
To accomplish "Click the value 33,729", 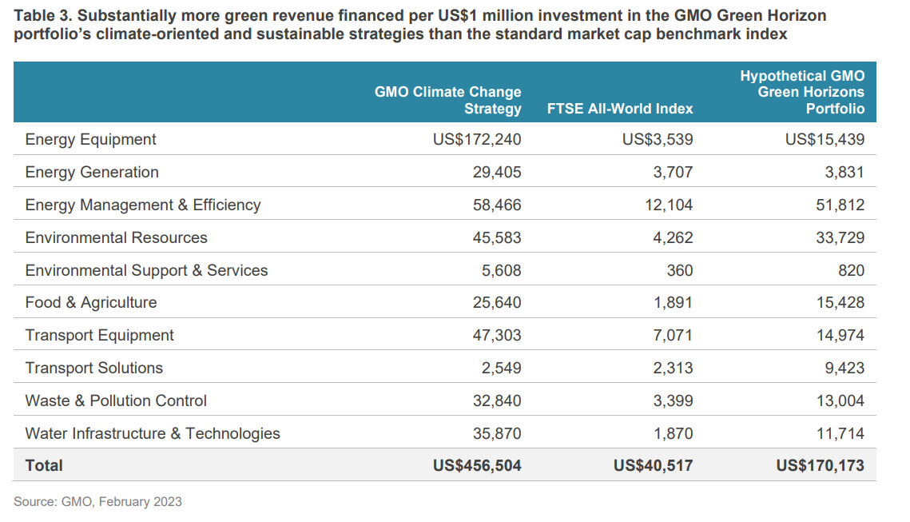I will [840, 238].
